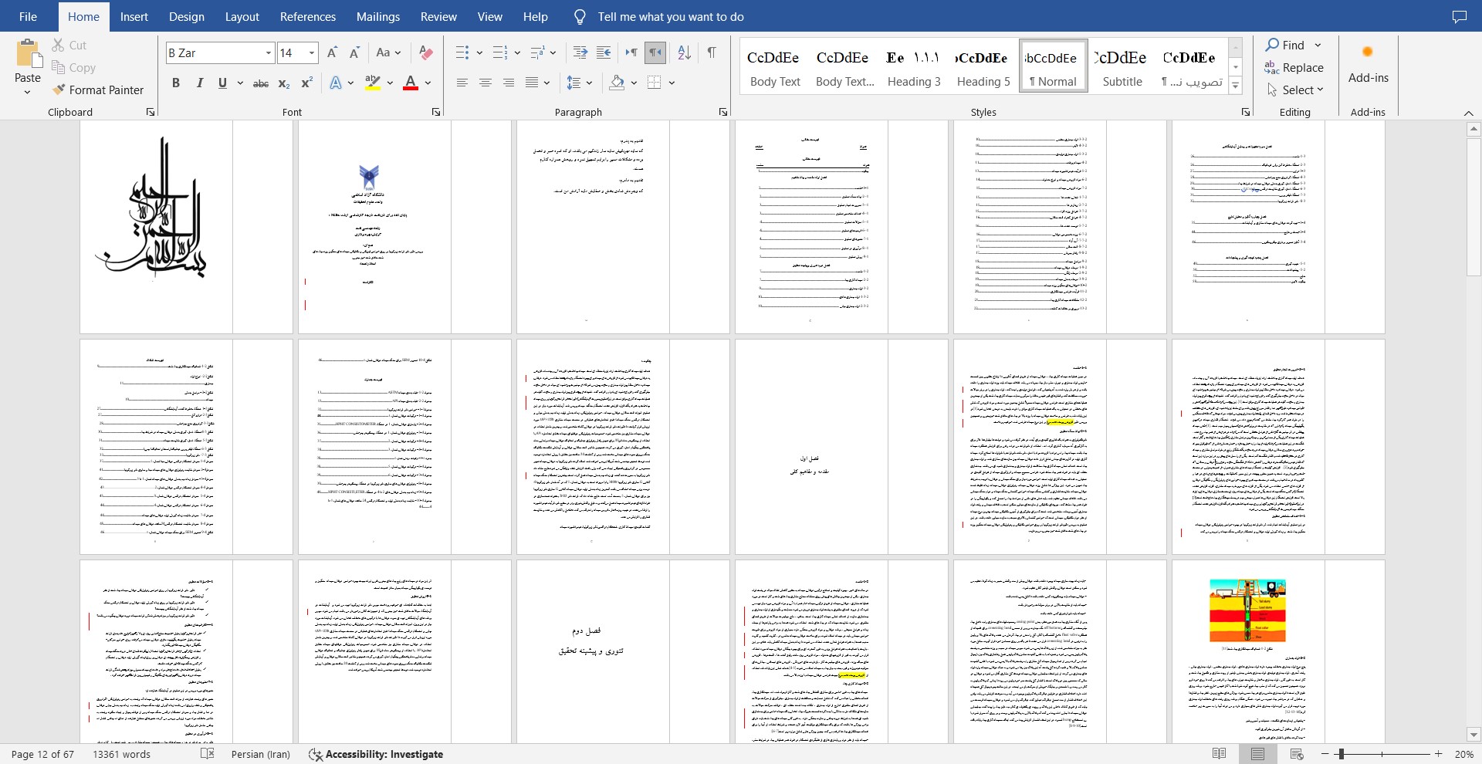1482x764 pixels.
Task: Open proofing spell-check icon in status bar
Action: pos(207,754)
